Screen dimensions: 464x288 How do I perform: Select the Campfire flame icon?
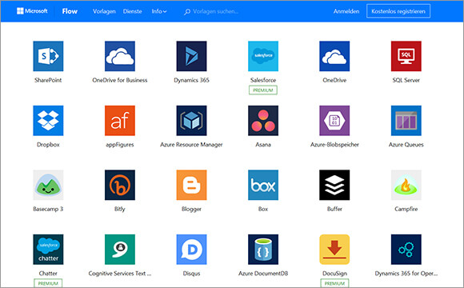click(406, 185)
